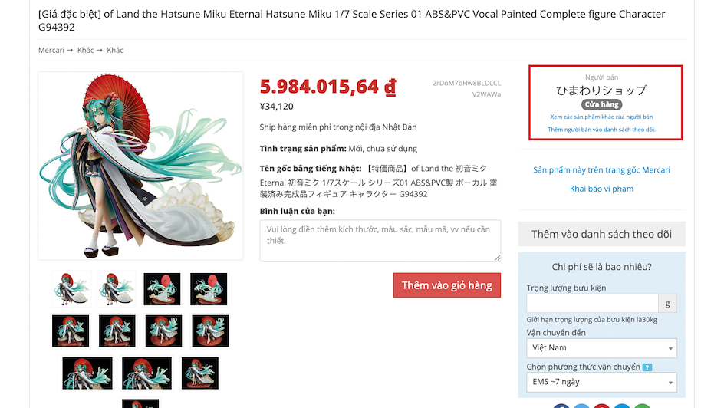The height and width of the screenshot is (408, 724).
Task: Click the last Khác breadcrumb item
Action: coord(115,50)
